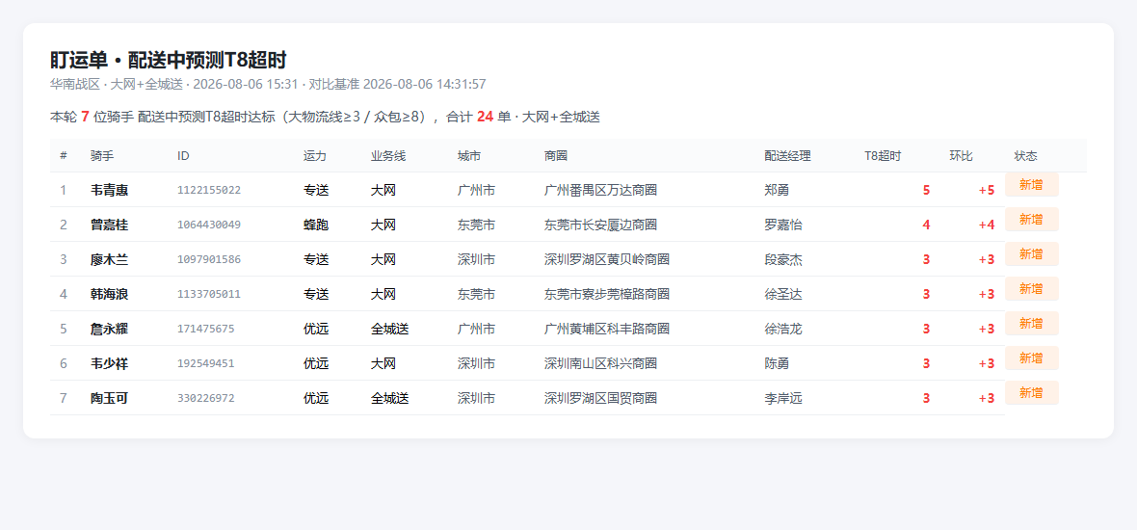Click the 业务线 column header
Image resolution: width=1137 pixels, height=530 pixels.
pyautogui.click(x=388, y=156)
